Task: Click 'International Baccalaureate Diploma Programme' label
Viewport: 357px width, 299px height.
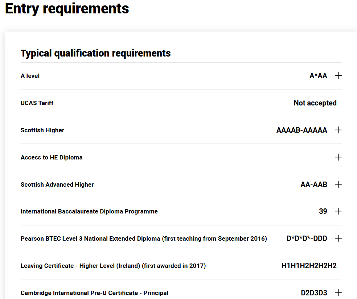Action: pos(89,211)
